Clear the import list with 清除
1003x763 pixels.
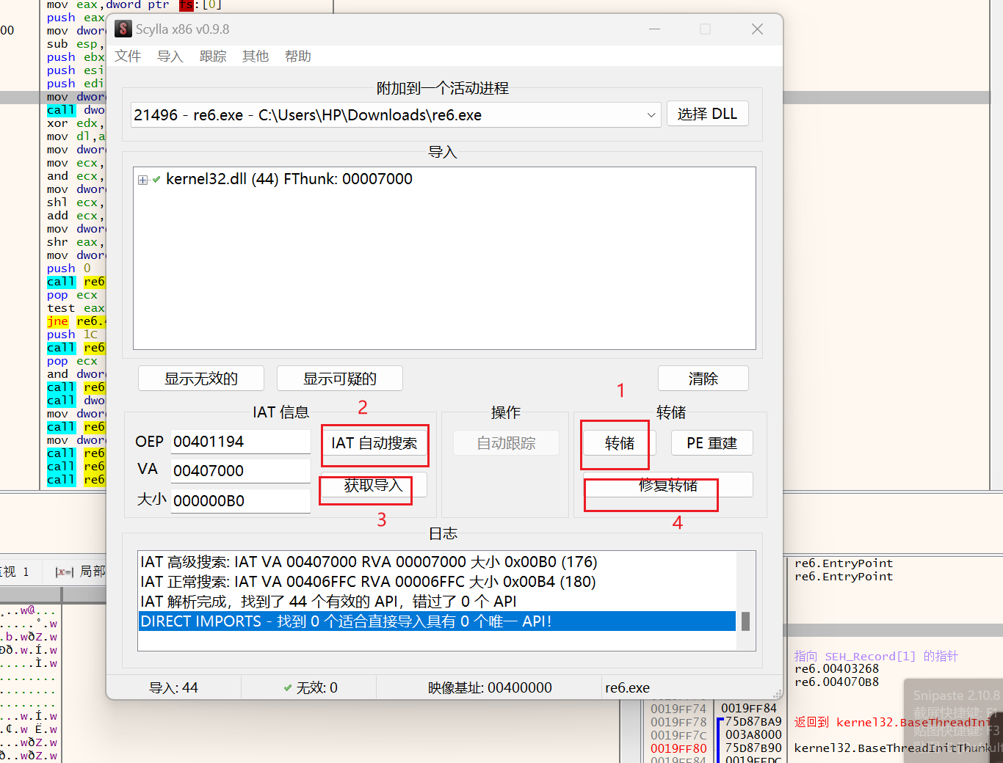click(x=703, y=379)
